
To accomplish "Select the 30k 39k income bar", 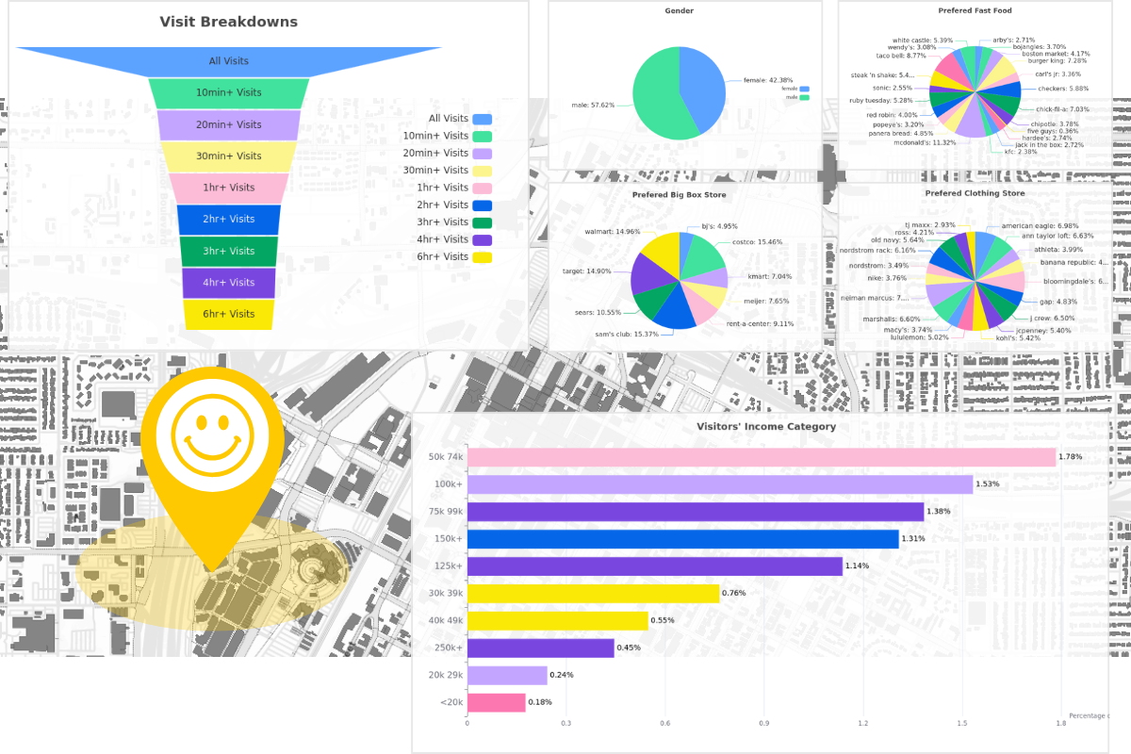I will tap(593, 594).
